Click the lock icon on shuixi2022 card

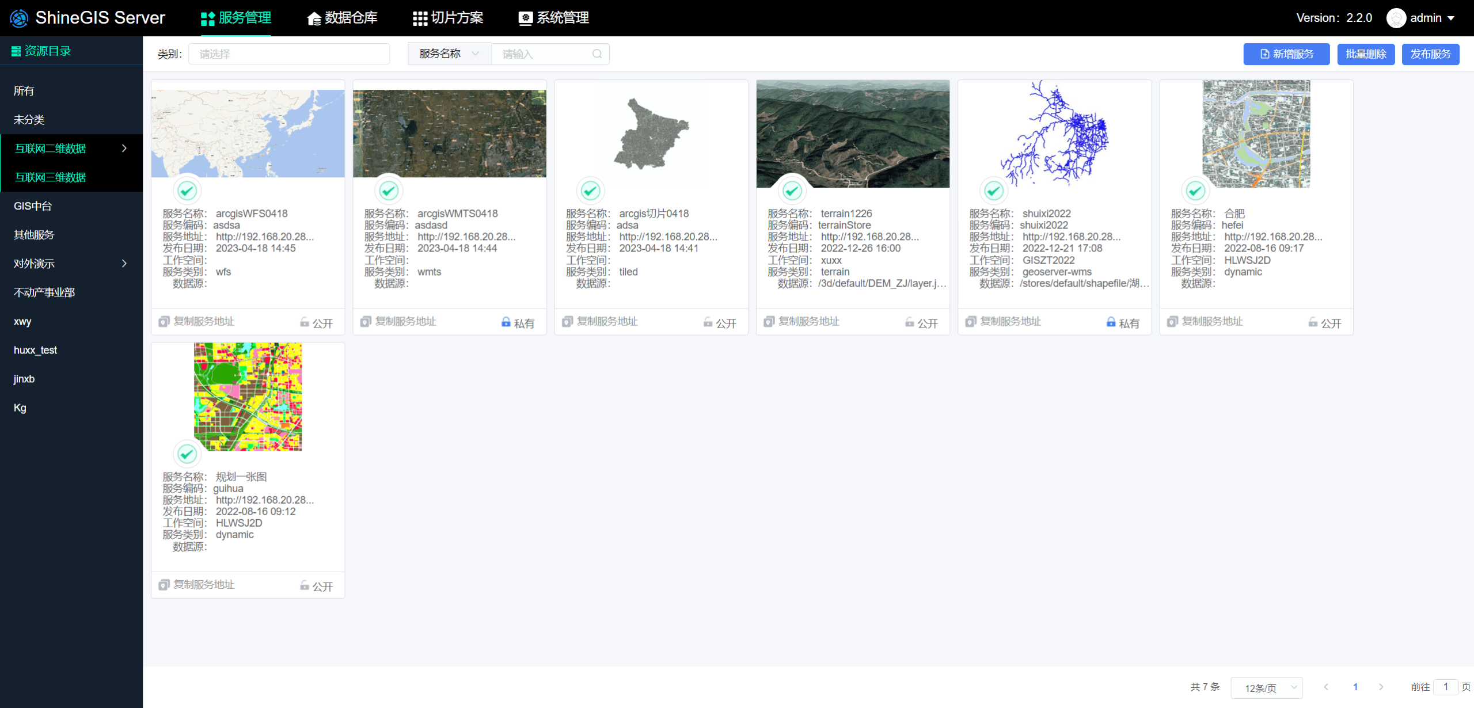[x=1111, y=322]
